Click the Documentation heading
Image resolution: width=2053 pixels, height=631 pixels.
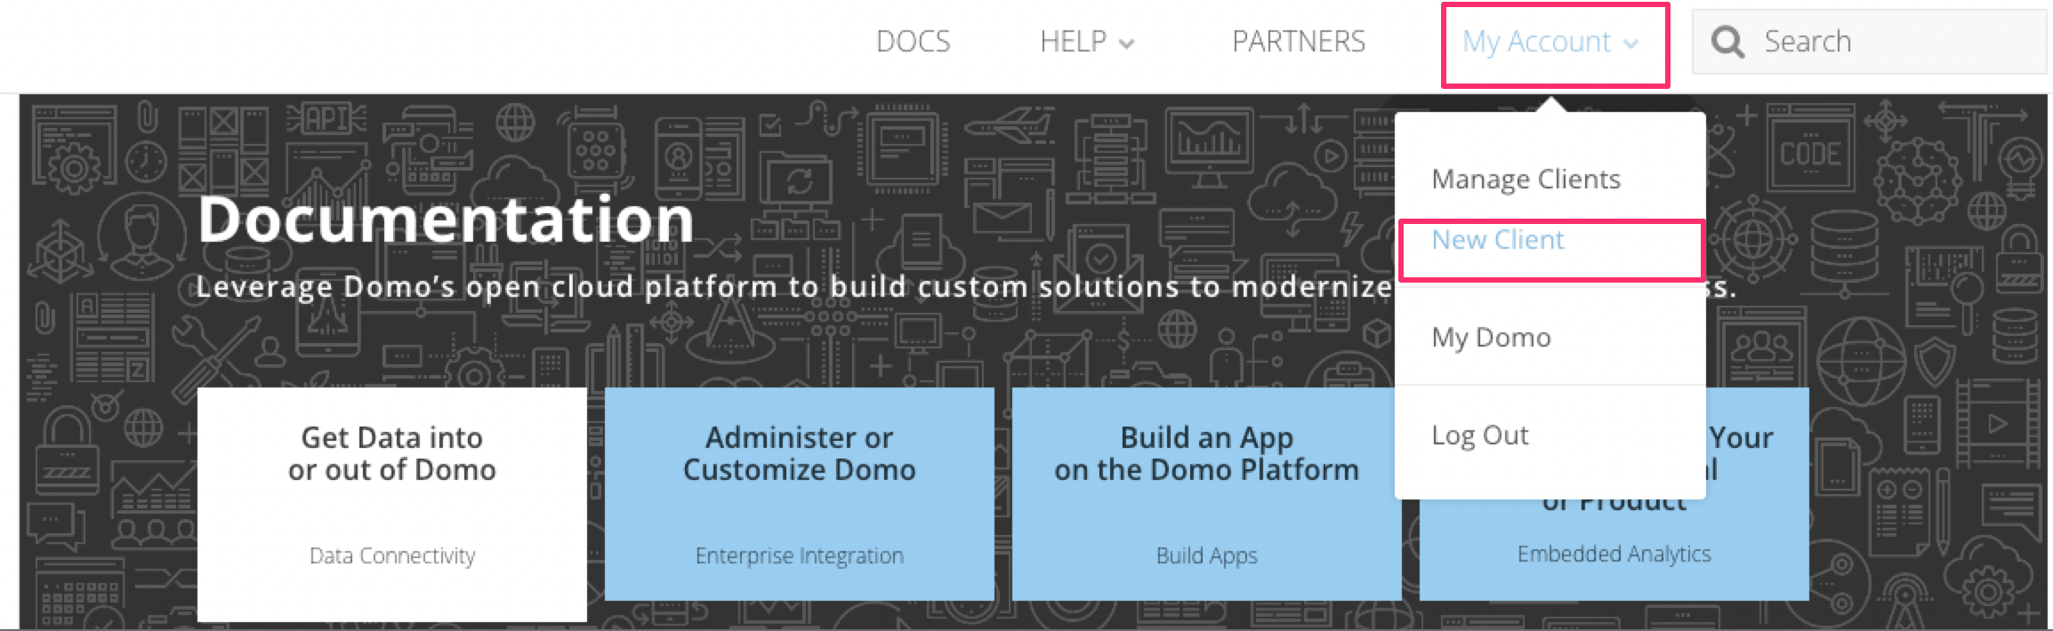point(446,219)
